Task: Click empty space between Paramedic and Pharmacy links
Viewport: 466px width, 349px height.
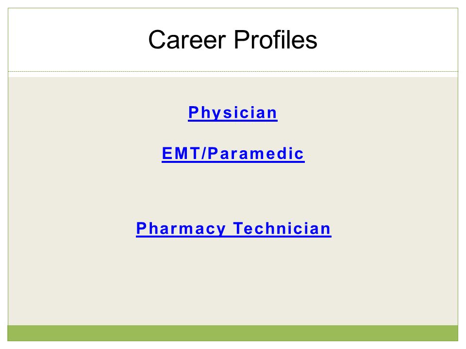Action: tap(233, 191)
